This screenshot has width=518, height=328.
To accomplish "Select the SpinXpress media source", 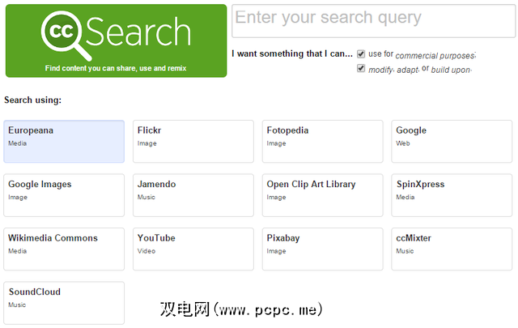I will pyautogui.click(x=452, y=195).
